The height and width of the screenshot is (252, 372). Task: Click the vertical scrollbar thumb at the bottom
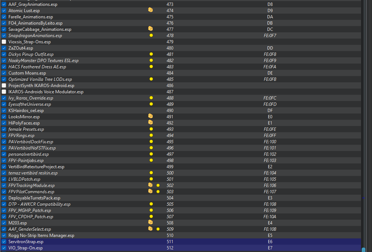[364, 250]
